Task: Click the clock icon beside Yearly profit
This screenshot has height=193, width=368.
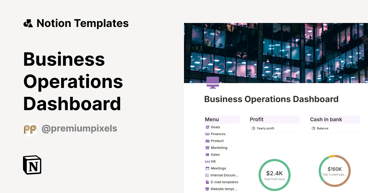Action: 253,128
